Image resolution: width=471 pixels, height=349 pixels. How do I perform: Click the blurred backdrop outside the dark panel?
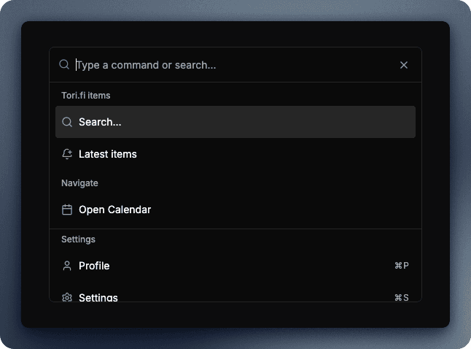coord(10,175)
